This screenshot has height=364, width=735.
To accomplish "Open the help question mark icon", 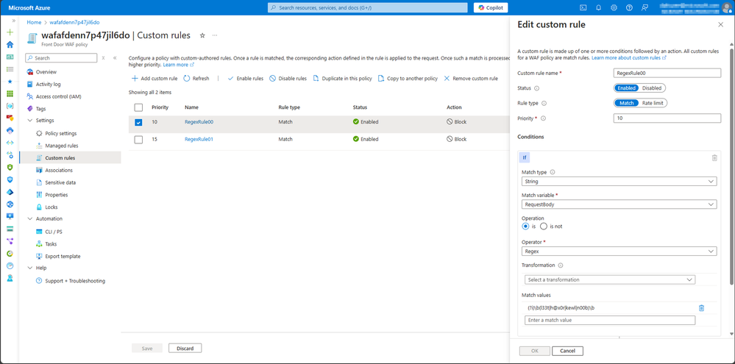I will [x=630, y=7].
